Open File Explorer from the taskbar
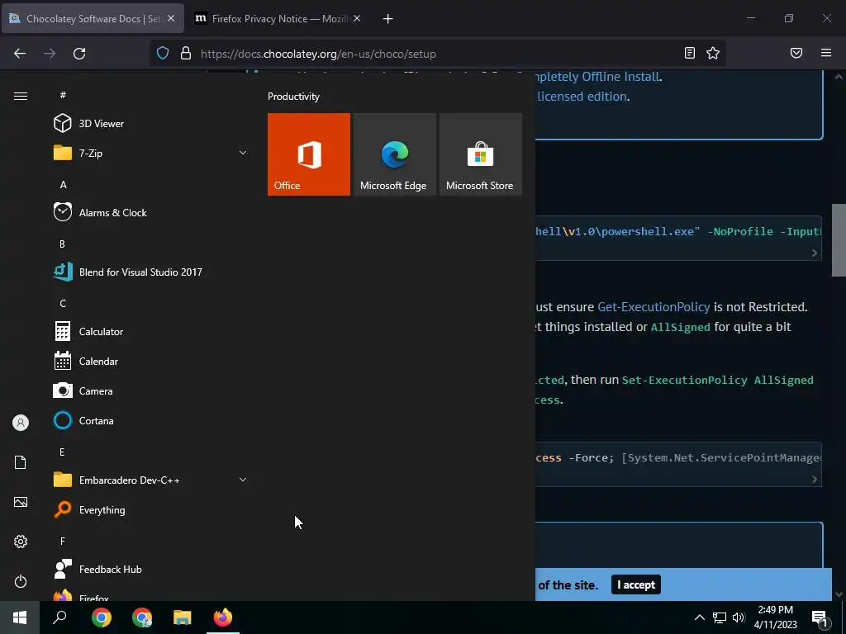The width and height of the screenshot is (846, 634). click(183, 617)
